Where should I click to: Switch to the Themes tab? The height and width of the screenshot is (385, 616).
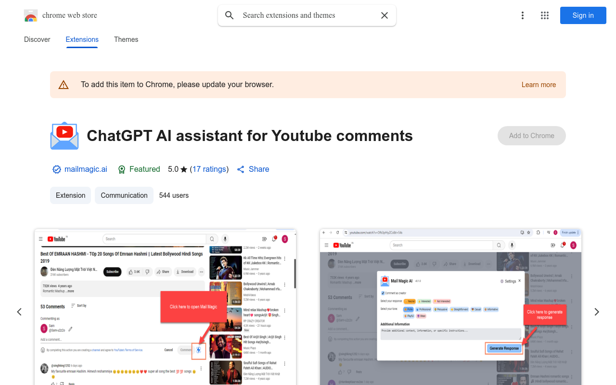click(x=126, y=39)
